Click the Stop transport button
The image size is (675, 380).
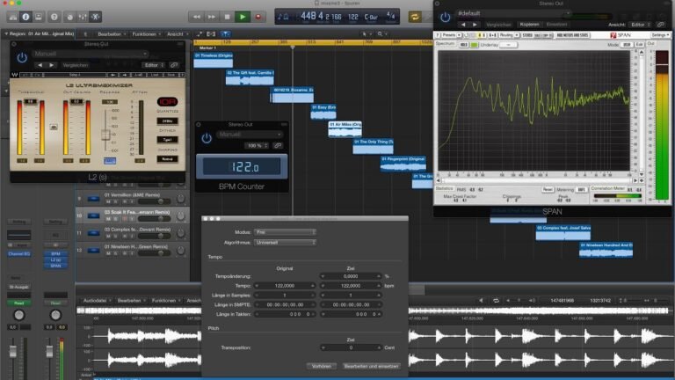227,17
